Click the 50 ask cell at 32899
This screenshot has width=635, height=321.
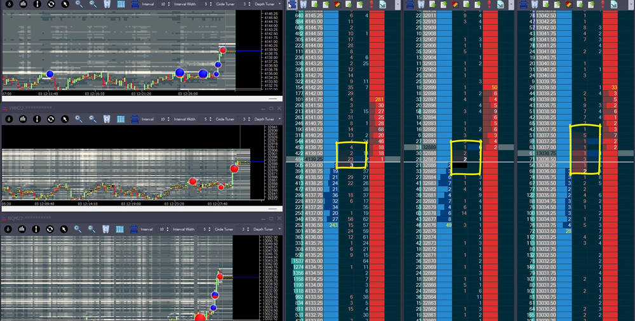pos(491,88)
